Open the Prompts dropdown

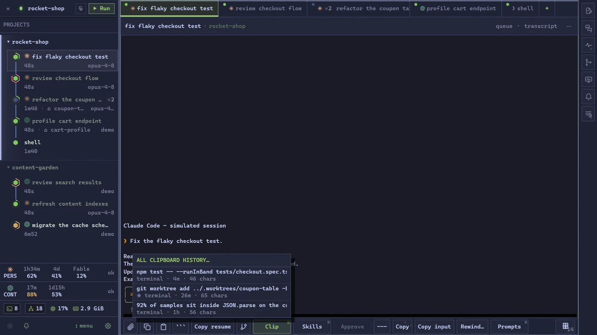(x=509, y=327)
